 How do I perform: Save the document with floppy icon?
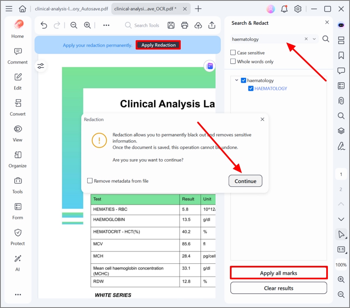[171, 25]
